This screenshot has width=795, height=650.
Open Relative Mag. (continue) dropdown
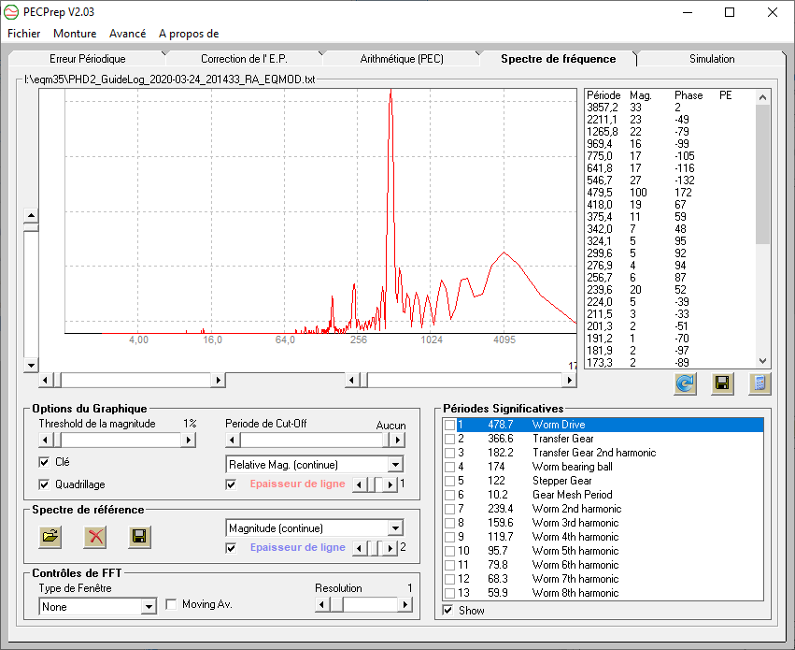[395, 464]
